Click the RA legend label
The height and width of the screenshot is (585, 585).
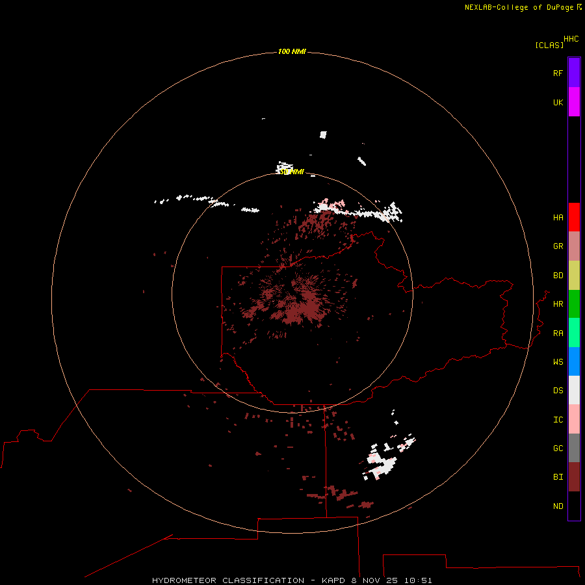click(558, 333)
